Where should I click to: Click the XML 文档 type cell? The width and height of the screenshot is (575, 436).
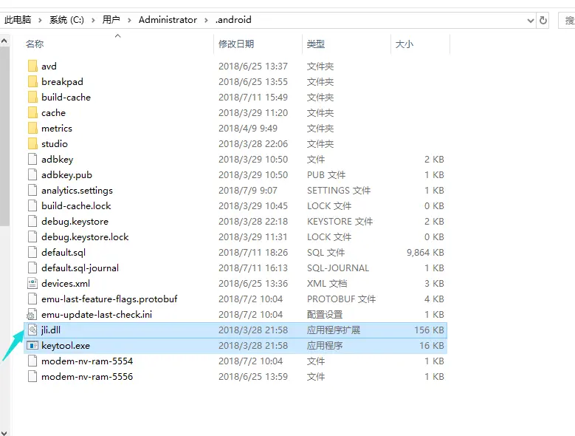tap(327, 283)
